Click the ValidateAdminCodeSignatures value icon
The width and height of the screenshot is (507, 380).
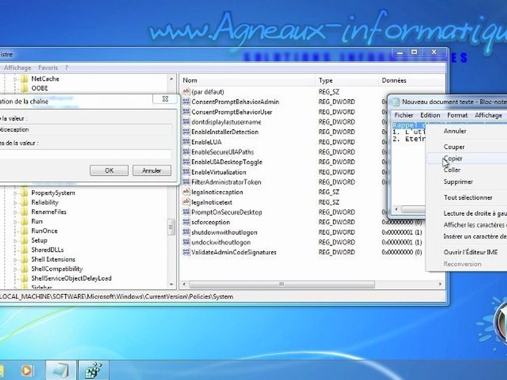click(186, 252)
